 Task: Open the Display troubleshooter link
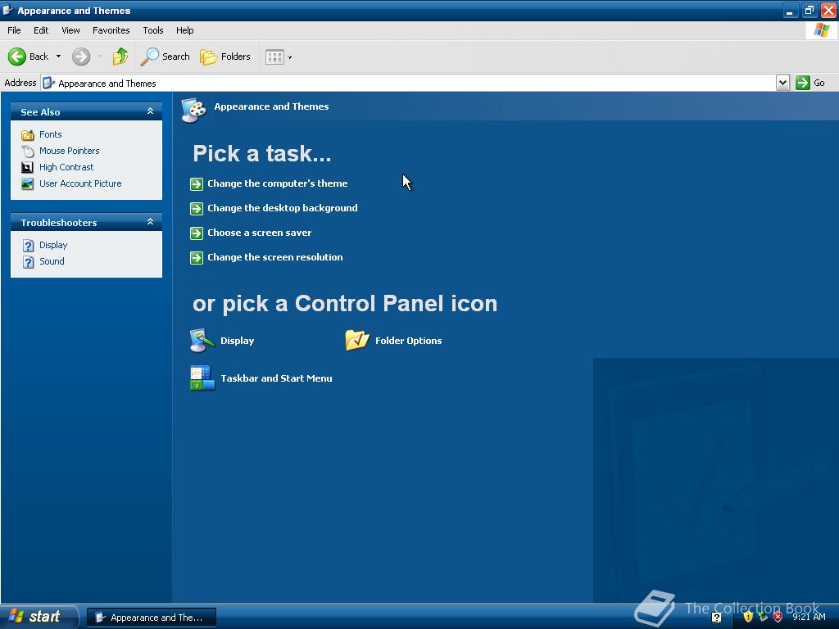[53, 245]
